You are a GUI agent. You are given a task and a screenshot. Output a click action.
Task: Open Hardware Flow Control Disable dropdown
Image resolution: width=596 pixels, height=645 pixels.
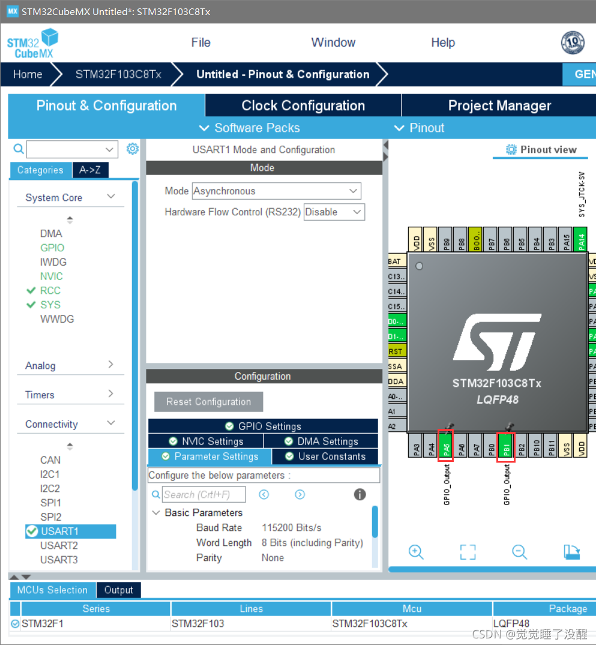pos(357,212)
